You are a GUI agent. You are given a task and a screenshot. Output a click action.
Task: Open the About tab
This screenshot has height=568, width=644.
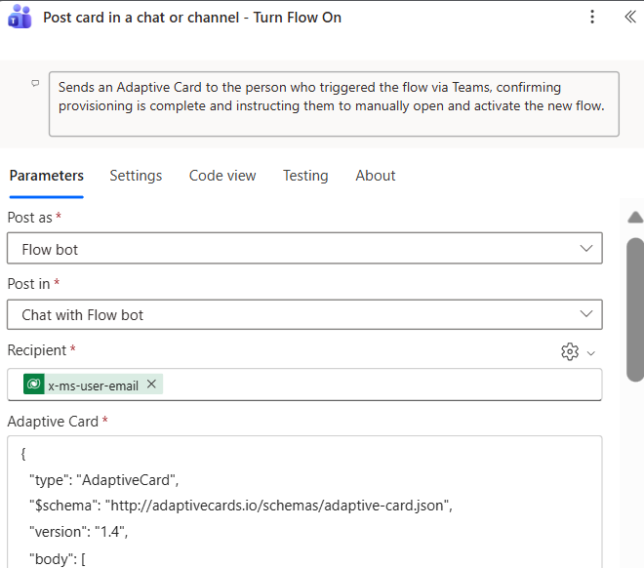click(x=376, y=176)
